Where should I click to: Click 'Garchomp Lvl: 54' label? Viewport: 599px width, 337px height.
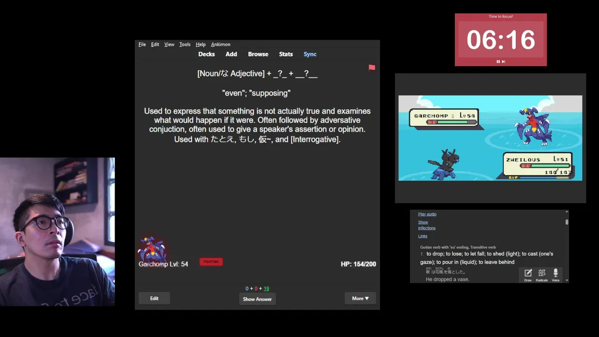pyautogui.click(x=163, y=264)
